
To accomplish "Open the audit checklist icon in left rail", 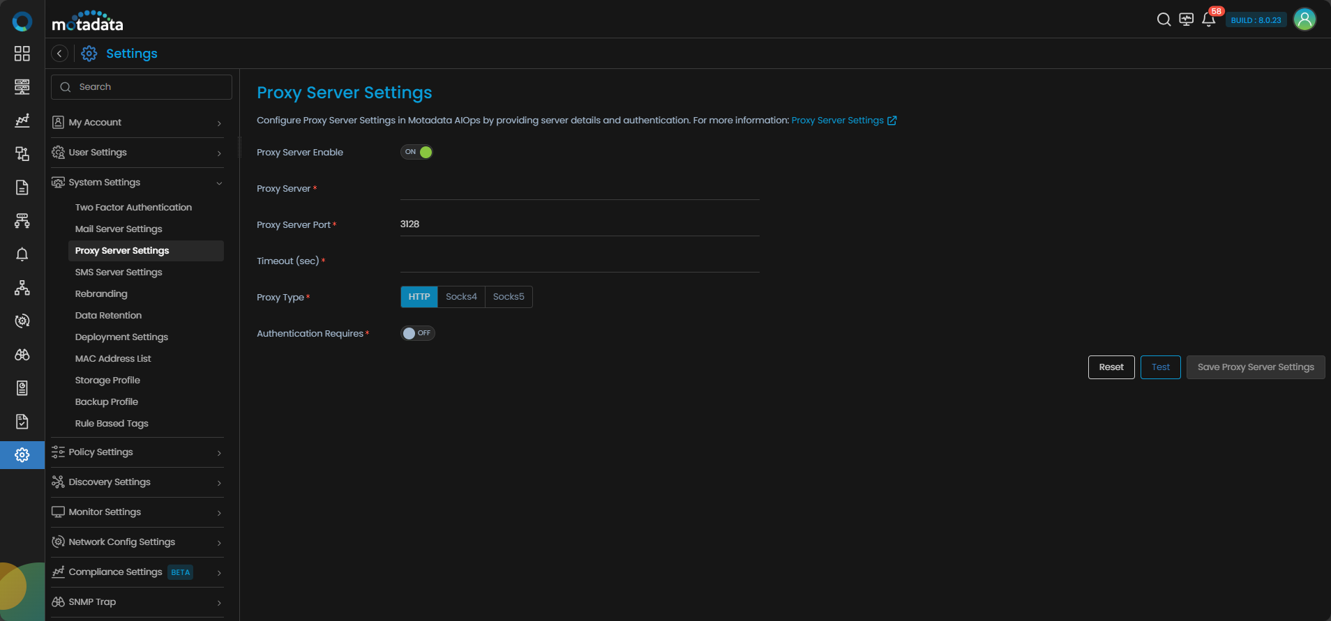I will pos(22,422).
